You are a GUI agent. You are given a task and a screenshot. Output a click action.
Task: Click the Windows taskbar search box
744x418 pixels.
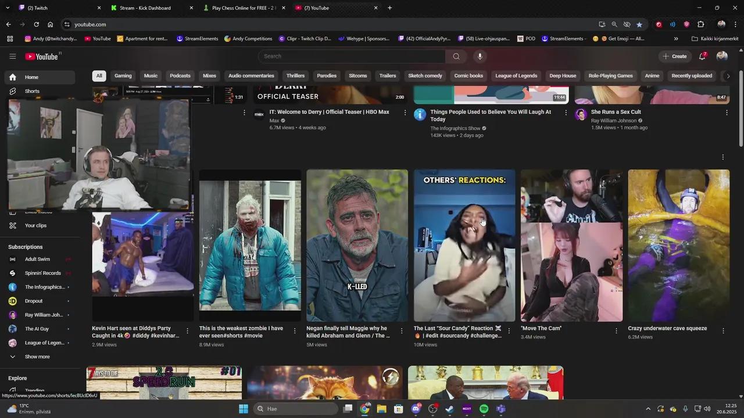[x=295, y=409]
